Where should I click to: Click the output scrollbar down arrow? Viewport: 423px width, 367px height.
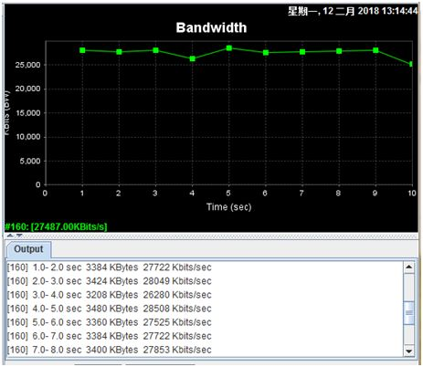(408, 351)
